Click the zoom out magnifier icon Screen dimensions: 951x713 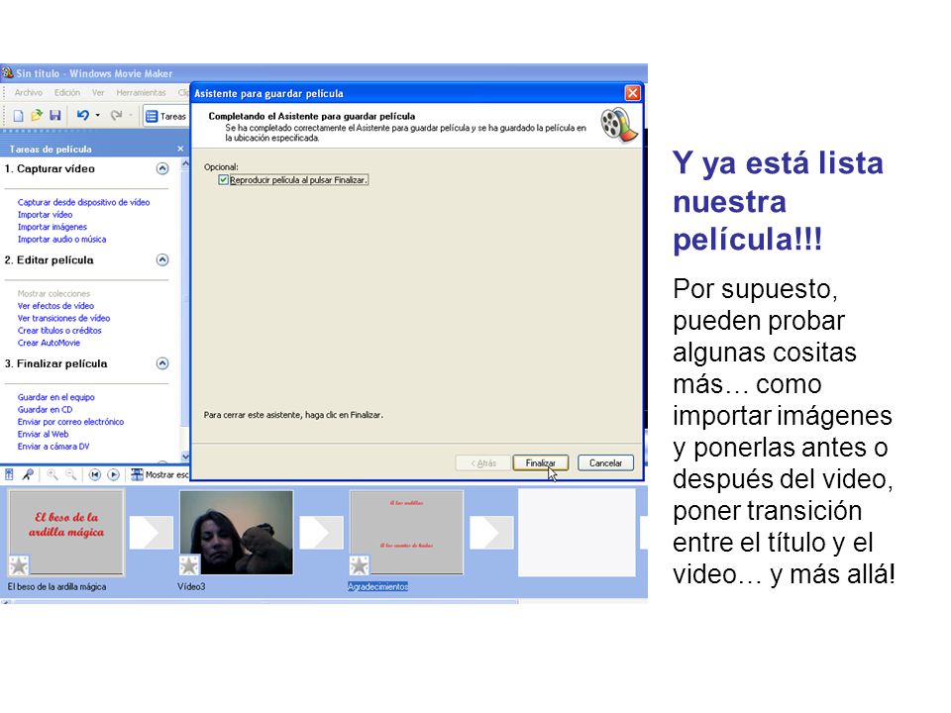point(71,474)
